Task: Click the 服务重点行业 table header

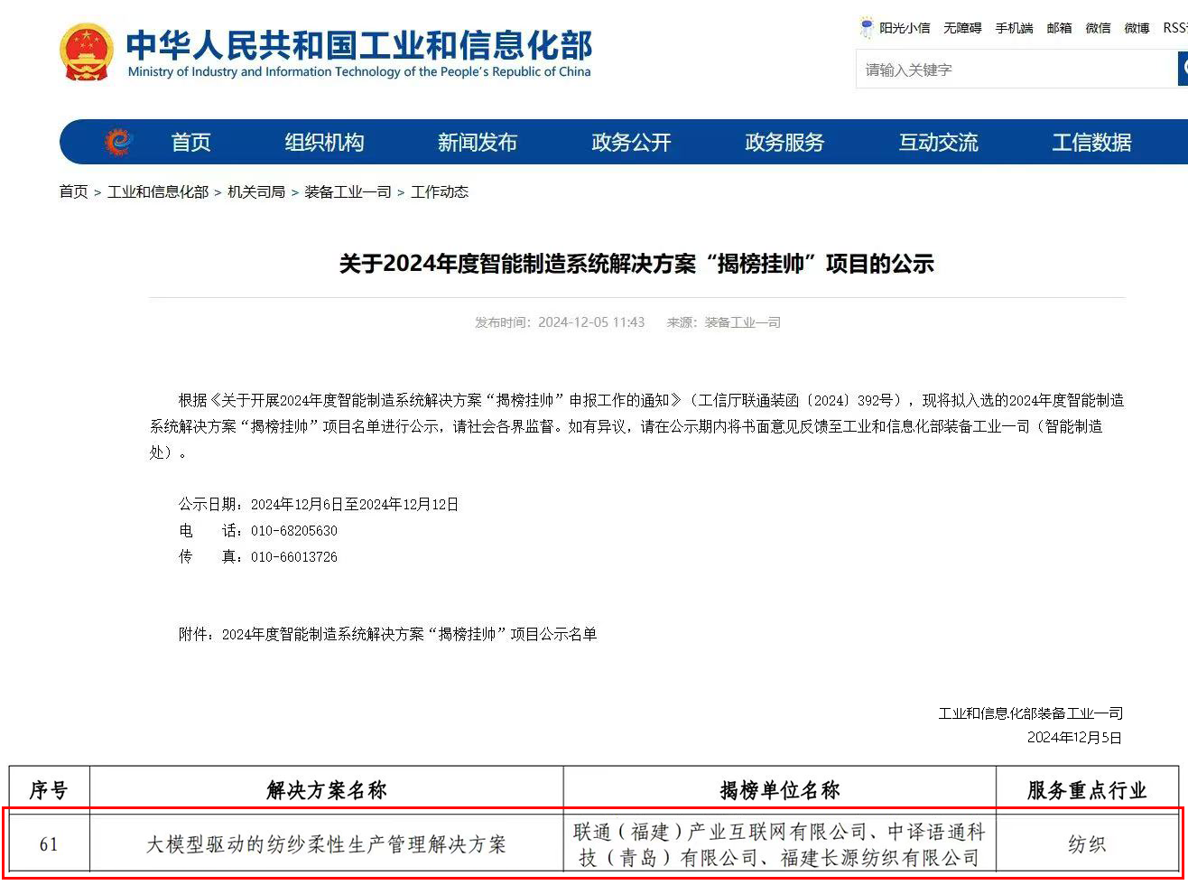Action: point(1087,790)
